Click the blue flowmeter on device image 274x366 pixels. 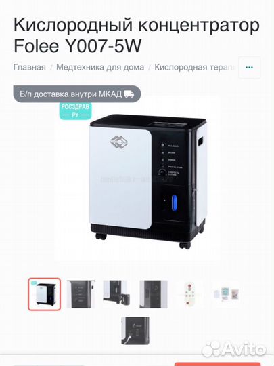pyautogui.click(x=175, y=203)
